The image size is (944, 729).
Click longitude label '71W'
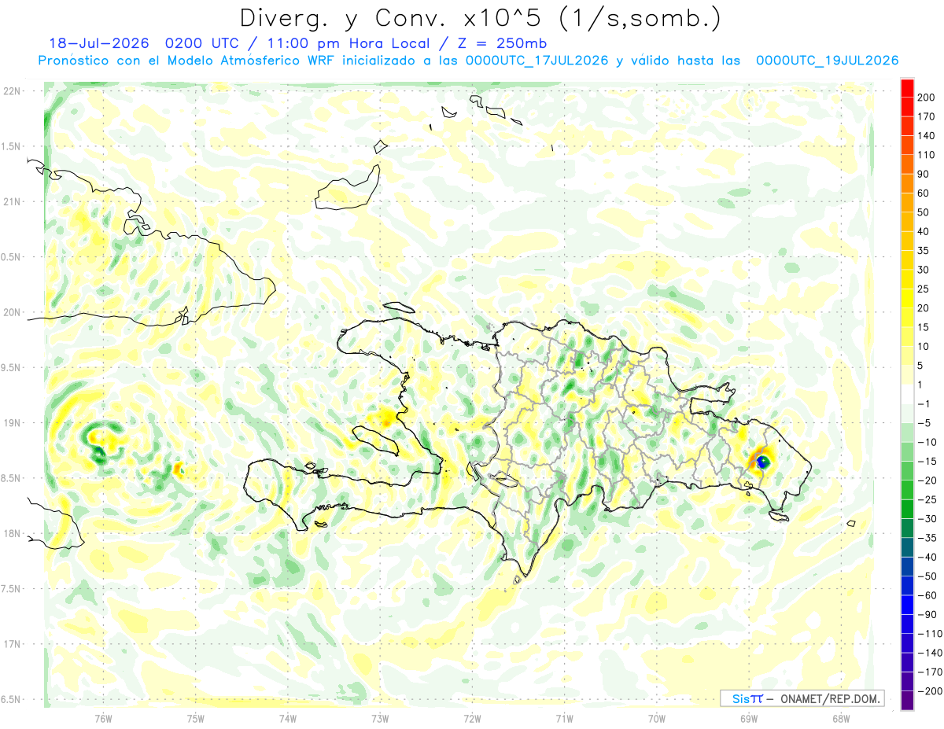point(564,719)
